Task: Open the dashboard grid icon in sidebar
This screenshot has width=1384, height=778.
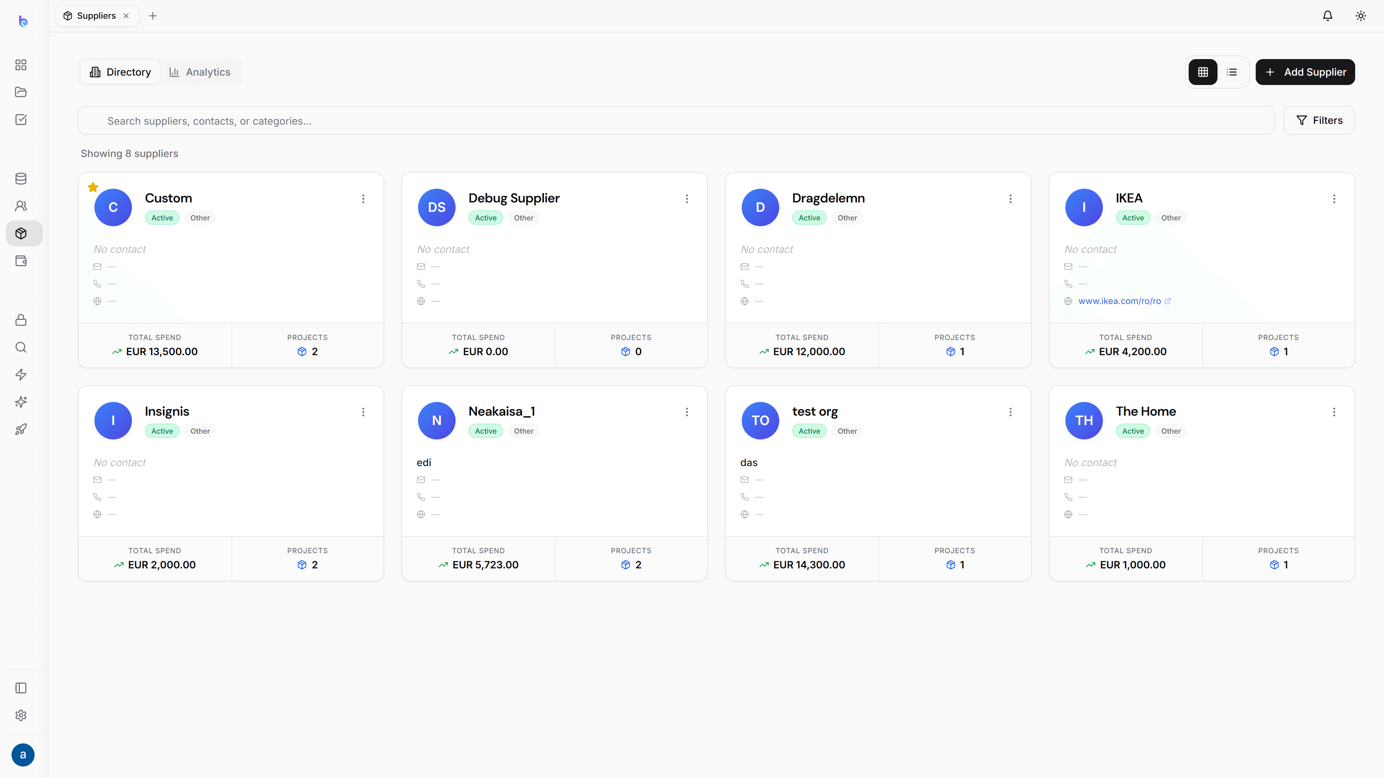Action: 21,65
